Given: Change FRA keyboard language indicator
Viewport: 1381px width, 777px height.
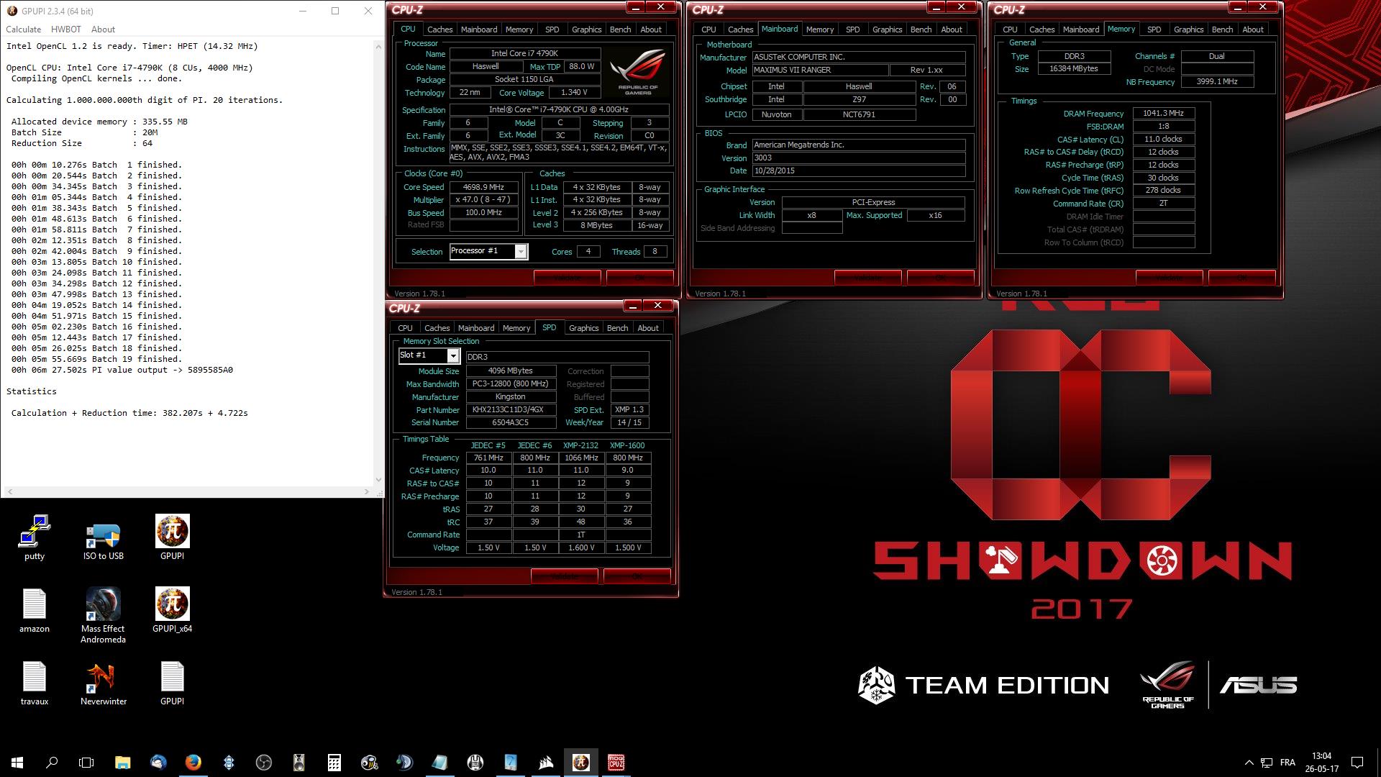Looking at the screenshot, I should [x=1287, y=762].
